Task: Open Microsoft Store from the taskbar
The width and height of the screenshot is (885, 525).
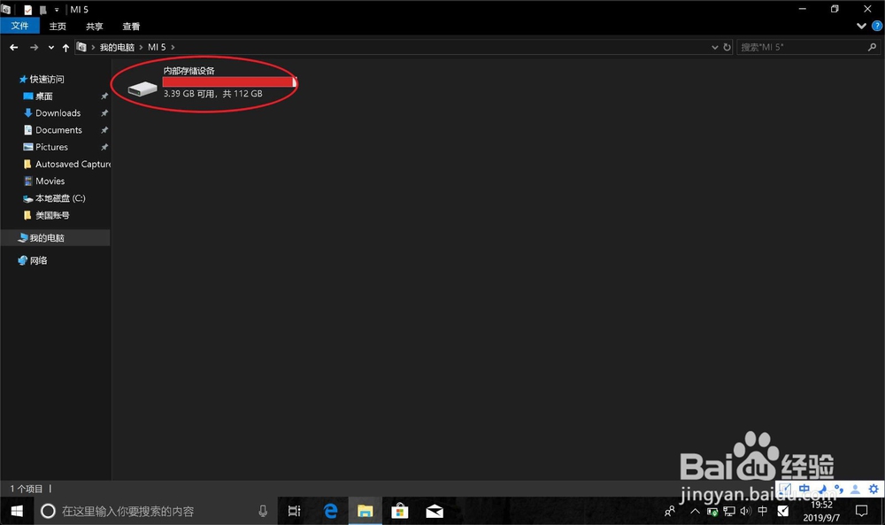Action: coord(400,512)
